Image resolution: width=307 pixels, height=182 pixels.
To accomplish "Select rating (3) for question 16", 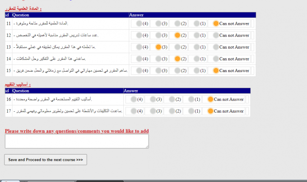I will [x=153, y=100].
